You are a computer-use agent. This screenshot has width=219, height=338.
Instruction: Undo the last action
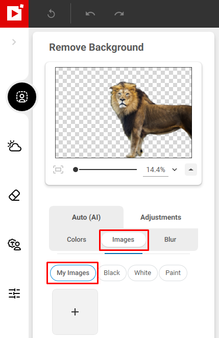(90, 14)
